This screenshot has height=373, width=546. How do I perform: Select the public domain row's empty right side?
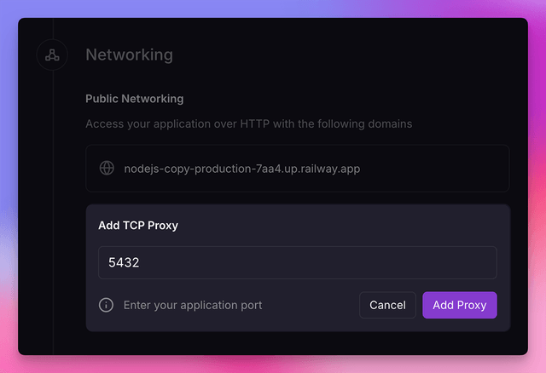[x=444, y=169]
